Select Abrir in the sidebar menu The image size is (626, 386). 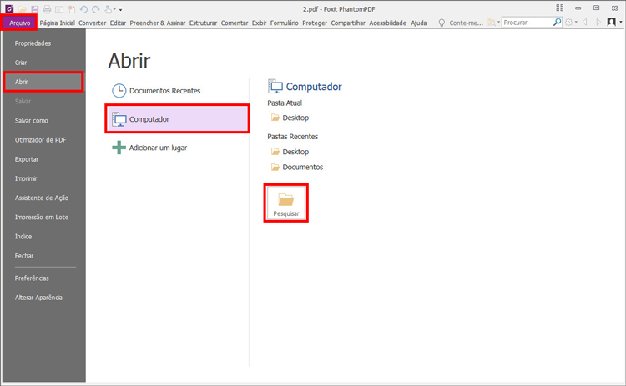[43, 82]
